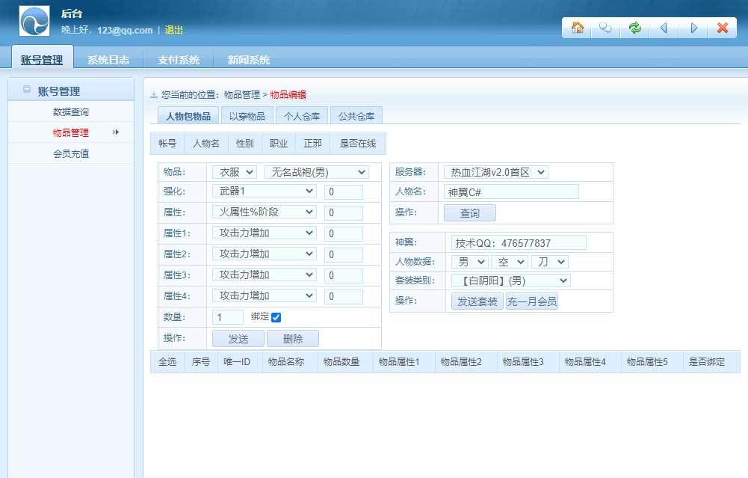
Task: Open the item type dropdown showing 衣服
Action: point(232,171)
